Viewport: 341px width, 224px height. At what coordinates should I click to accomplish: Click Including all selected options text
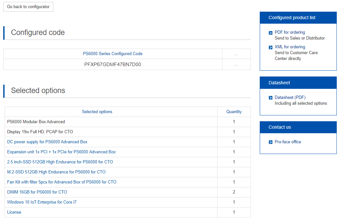[x=301, y=103]
